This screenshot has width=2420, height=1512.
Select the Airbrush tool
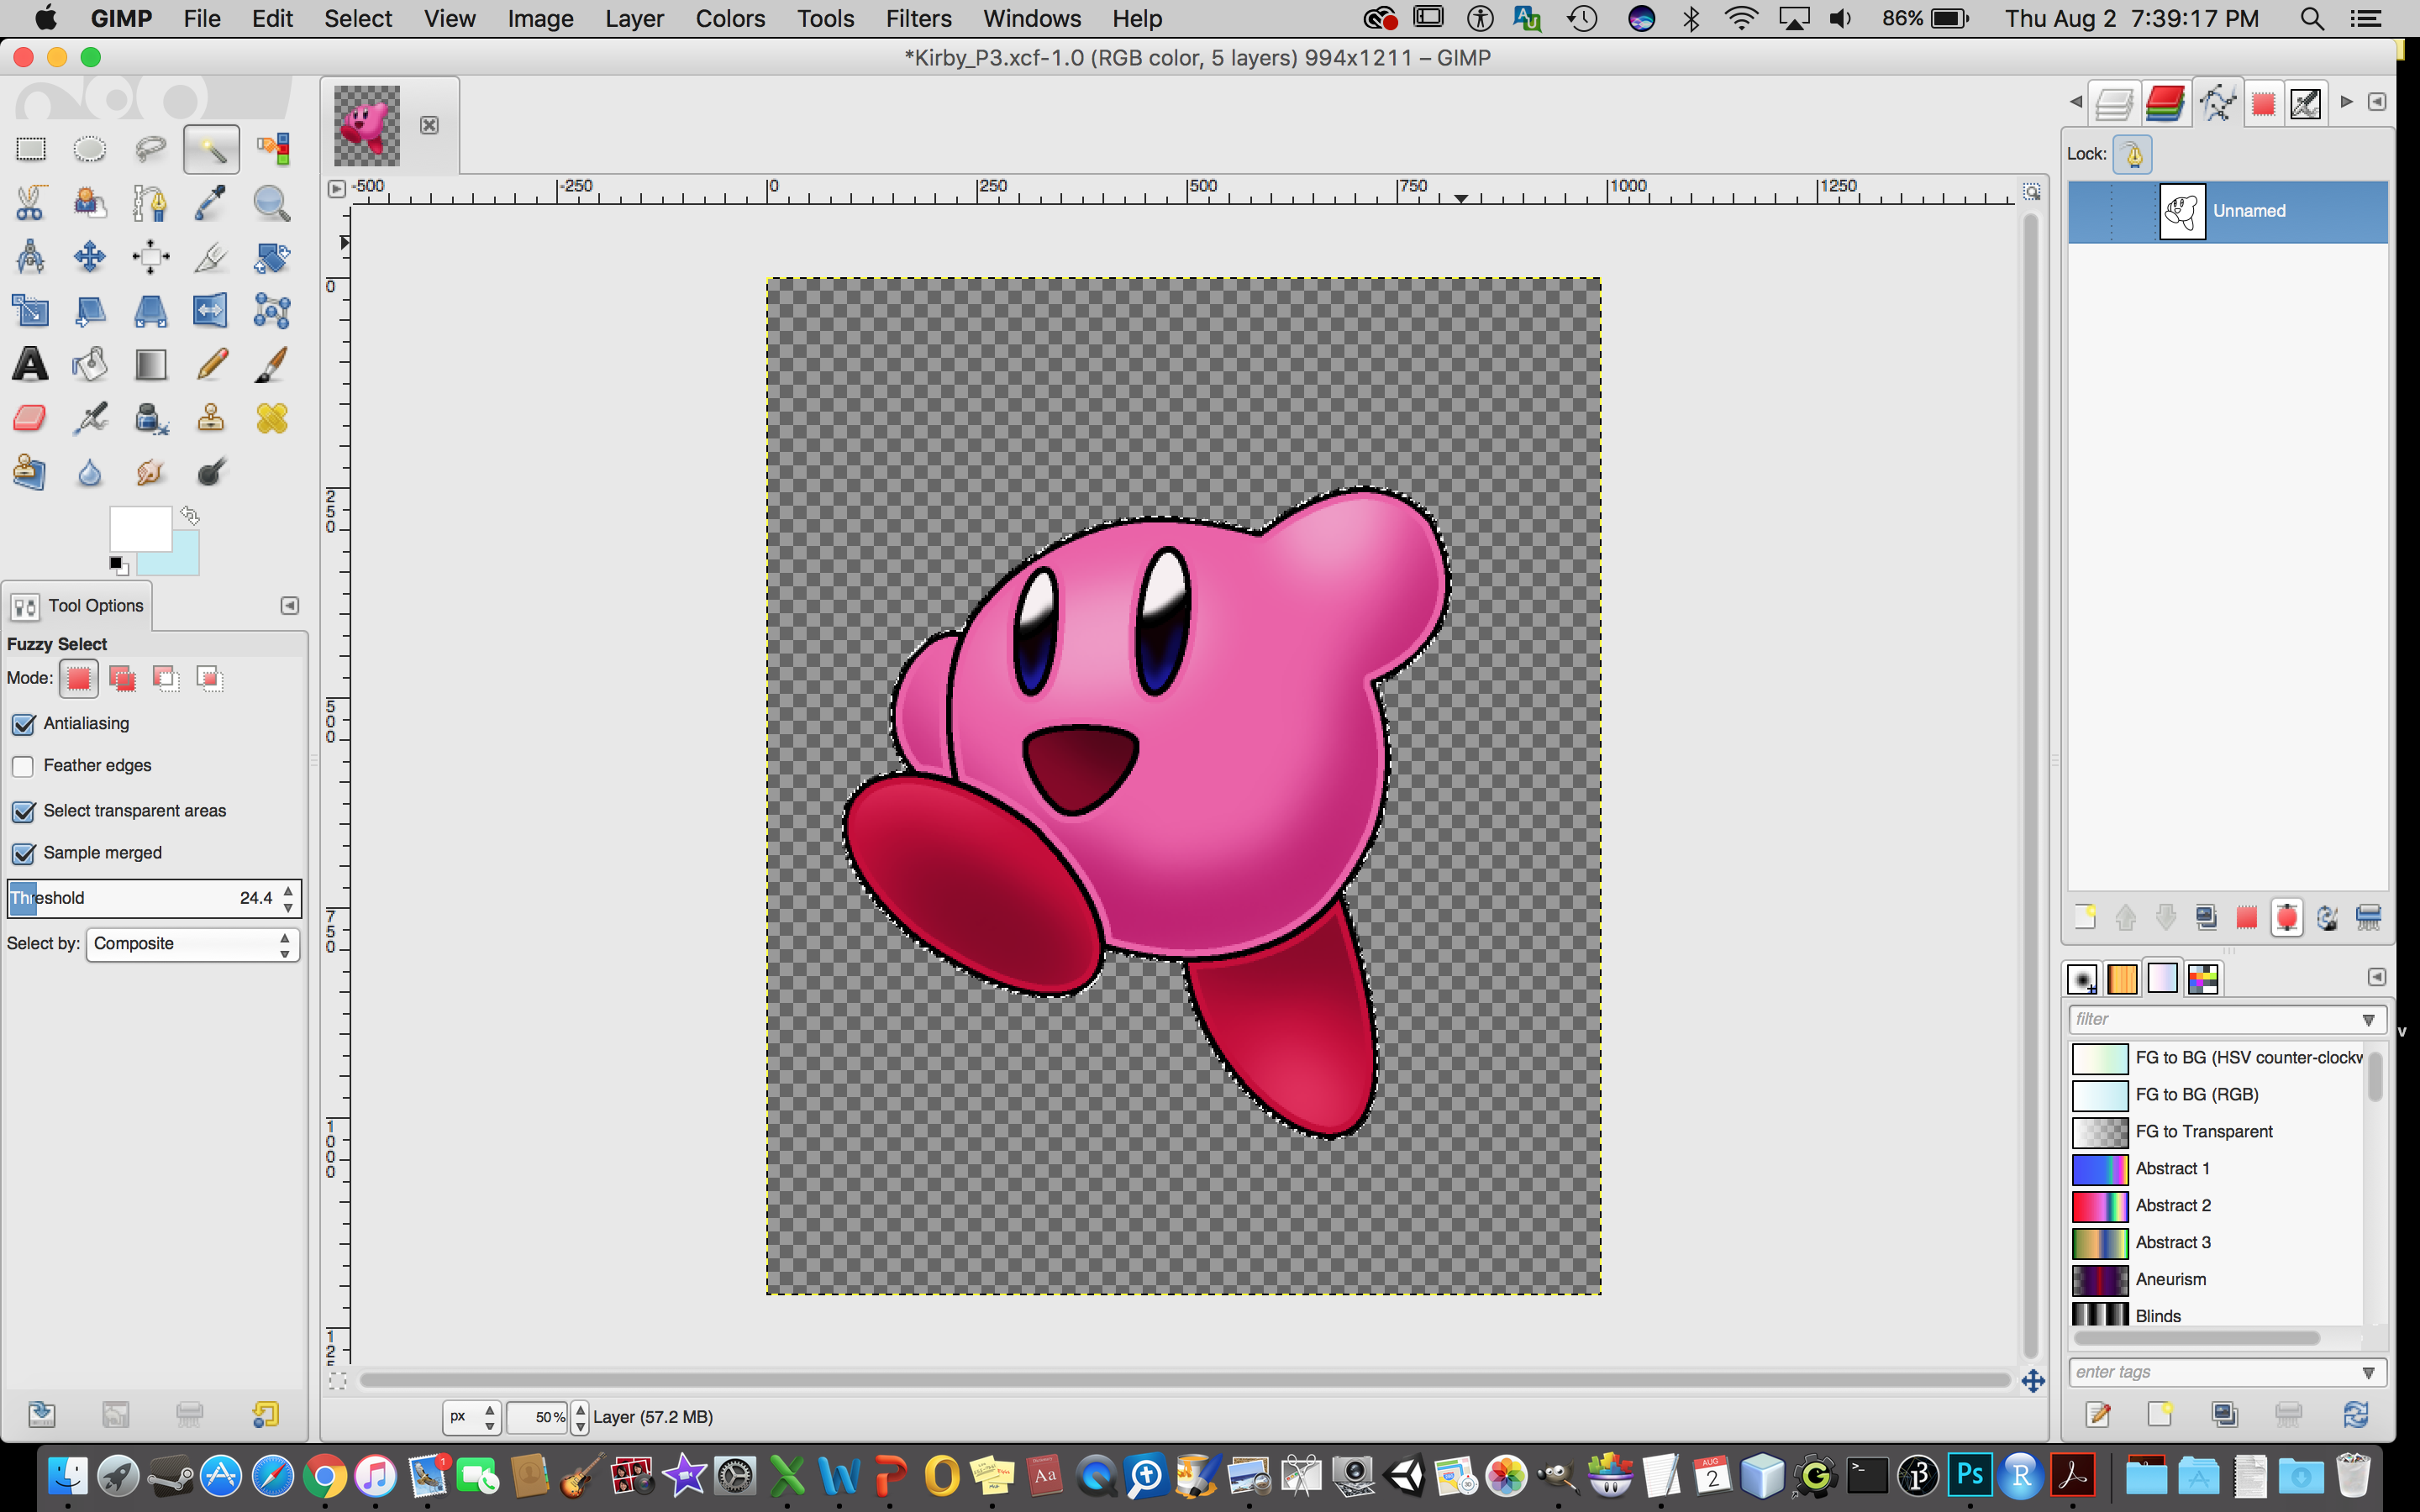pyautogui.click(x=90, y=418)
